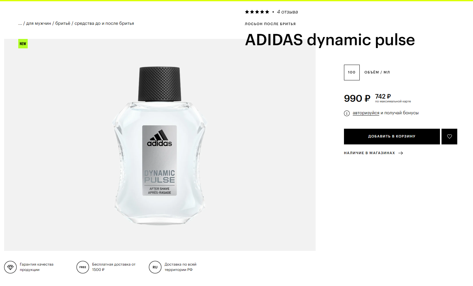The height and width of the screenshot is (286, 473).
Task: Click the diamond quality guarantee icon
Action: (10, 267)
